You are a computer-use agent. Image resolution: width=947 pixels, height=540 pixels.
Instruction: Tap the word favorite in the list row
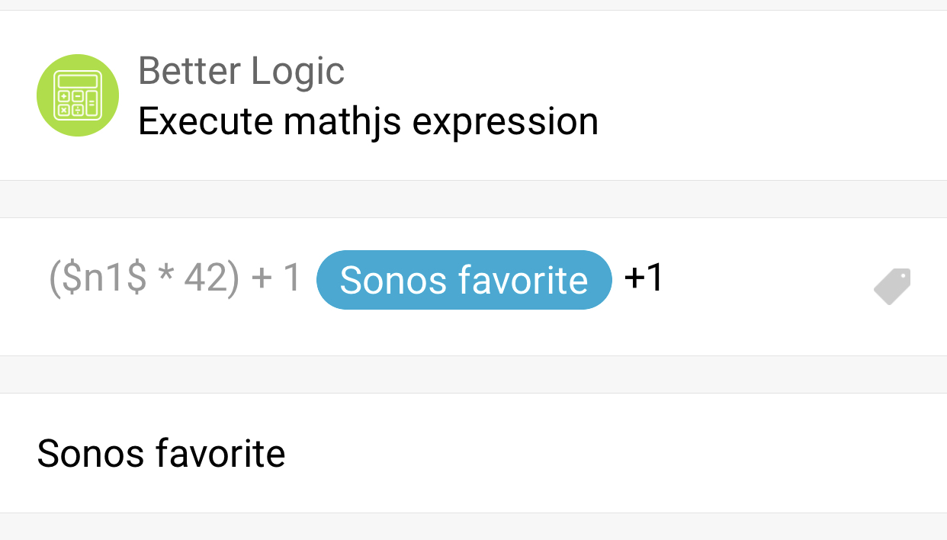tap(220, 454)
